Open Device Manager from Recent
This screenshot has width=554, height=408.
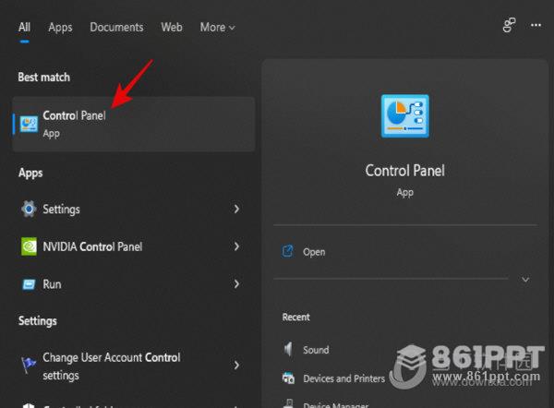coord(336,404)
